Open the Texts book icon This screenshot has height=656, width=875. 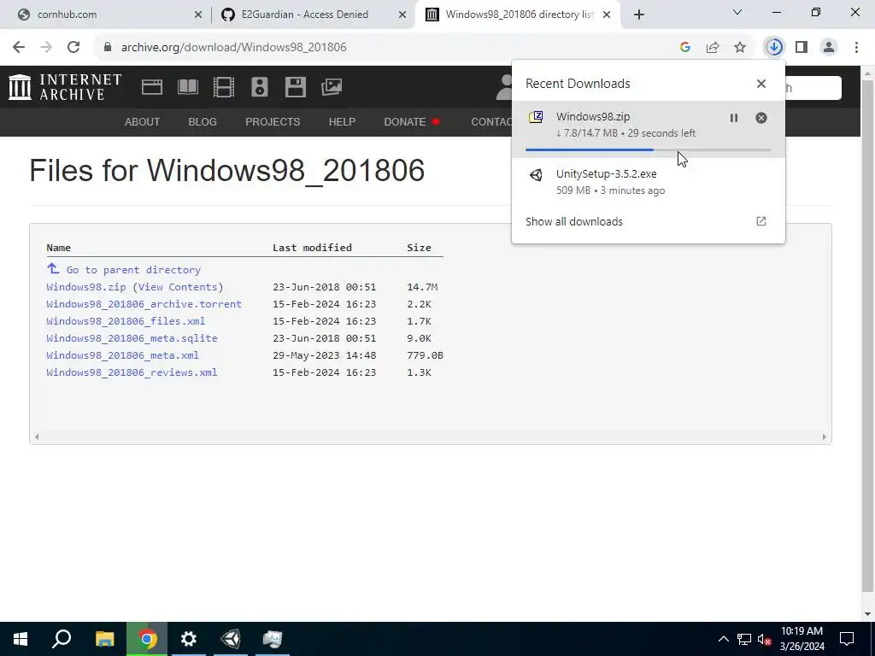187,87
